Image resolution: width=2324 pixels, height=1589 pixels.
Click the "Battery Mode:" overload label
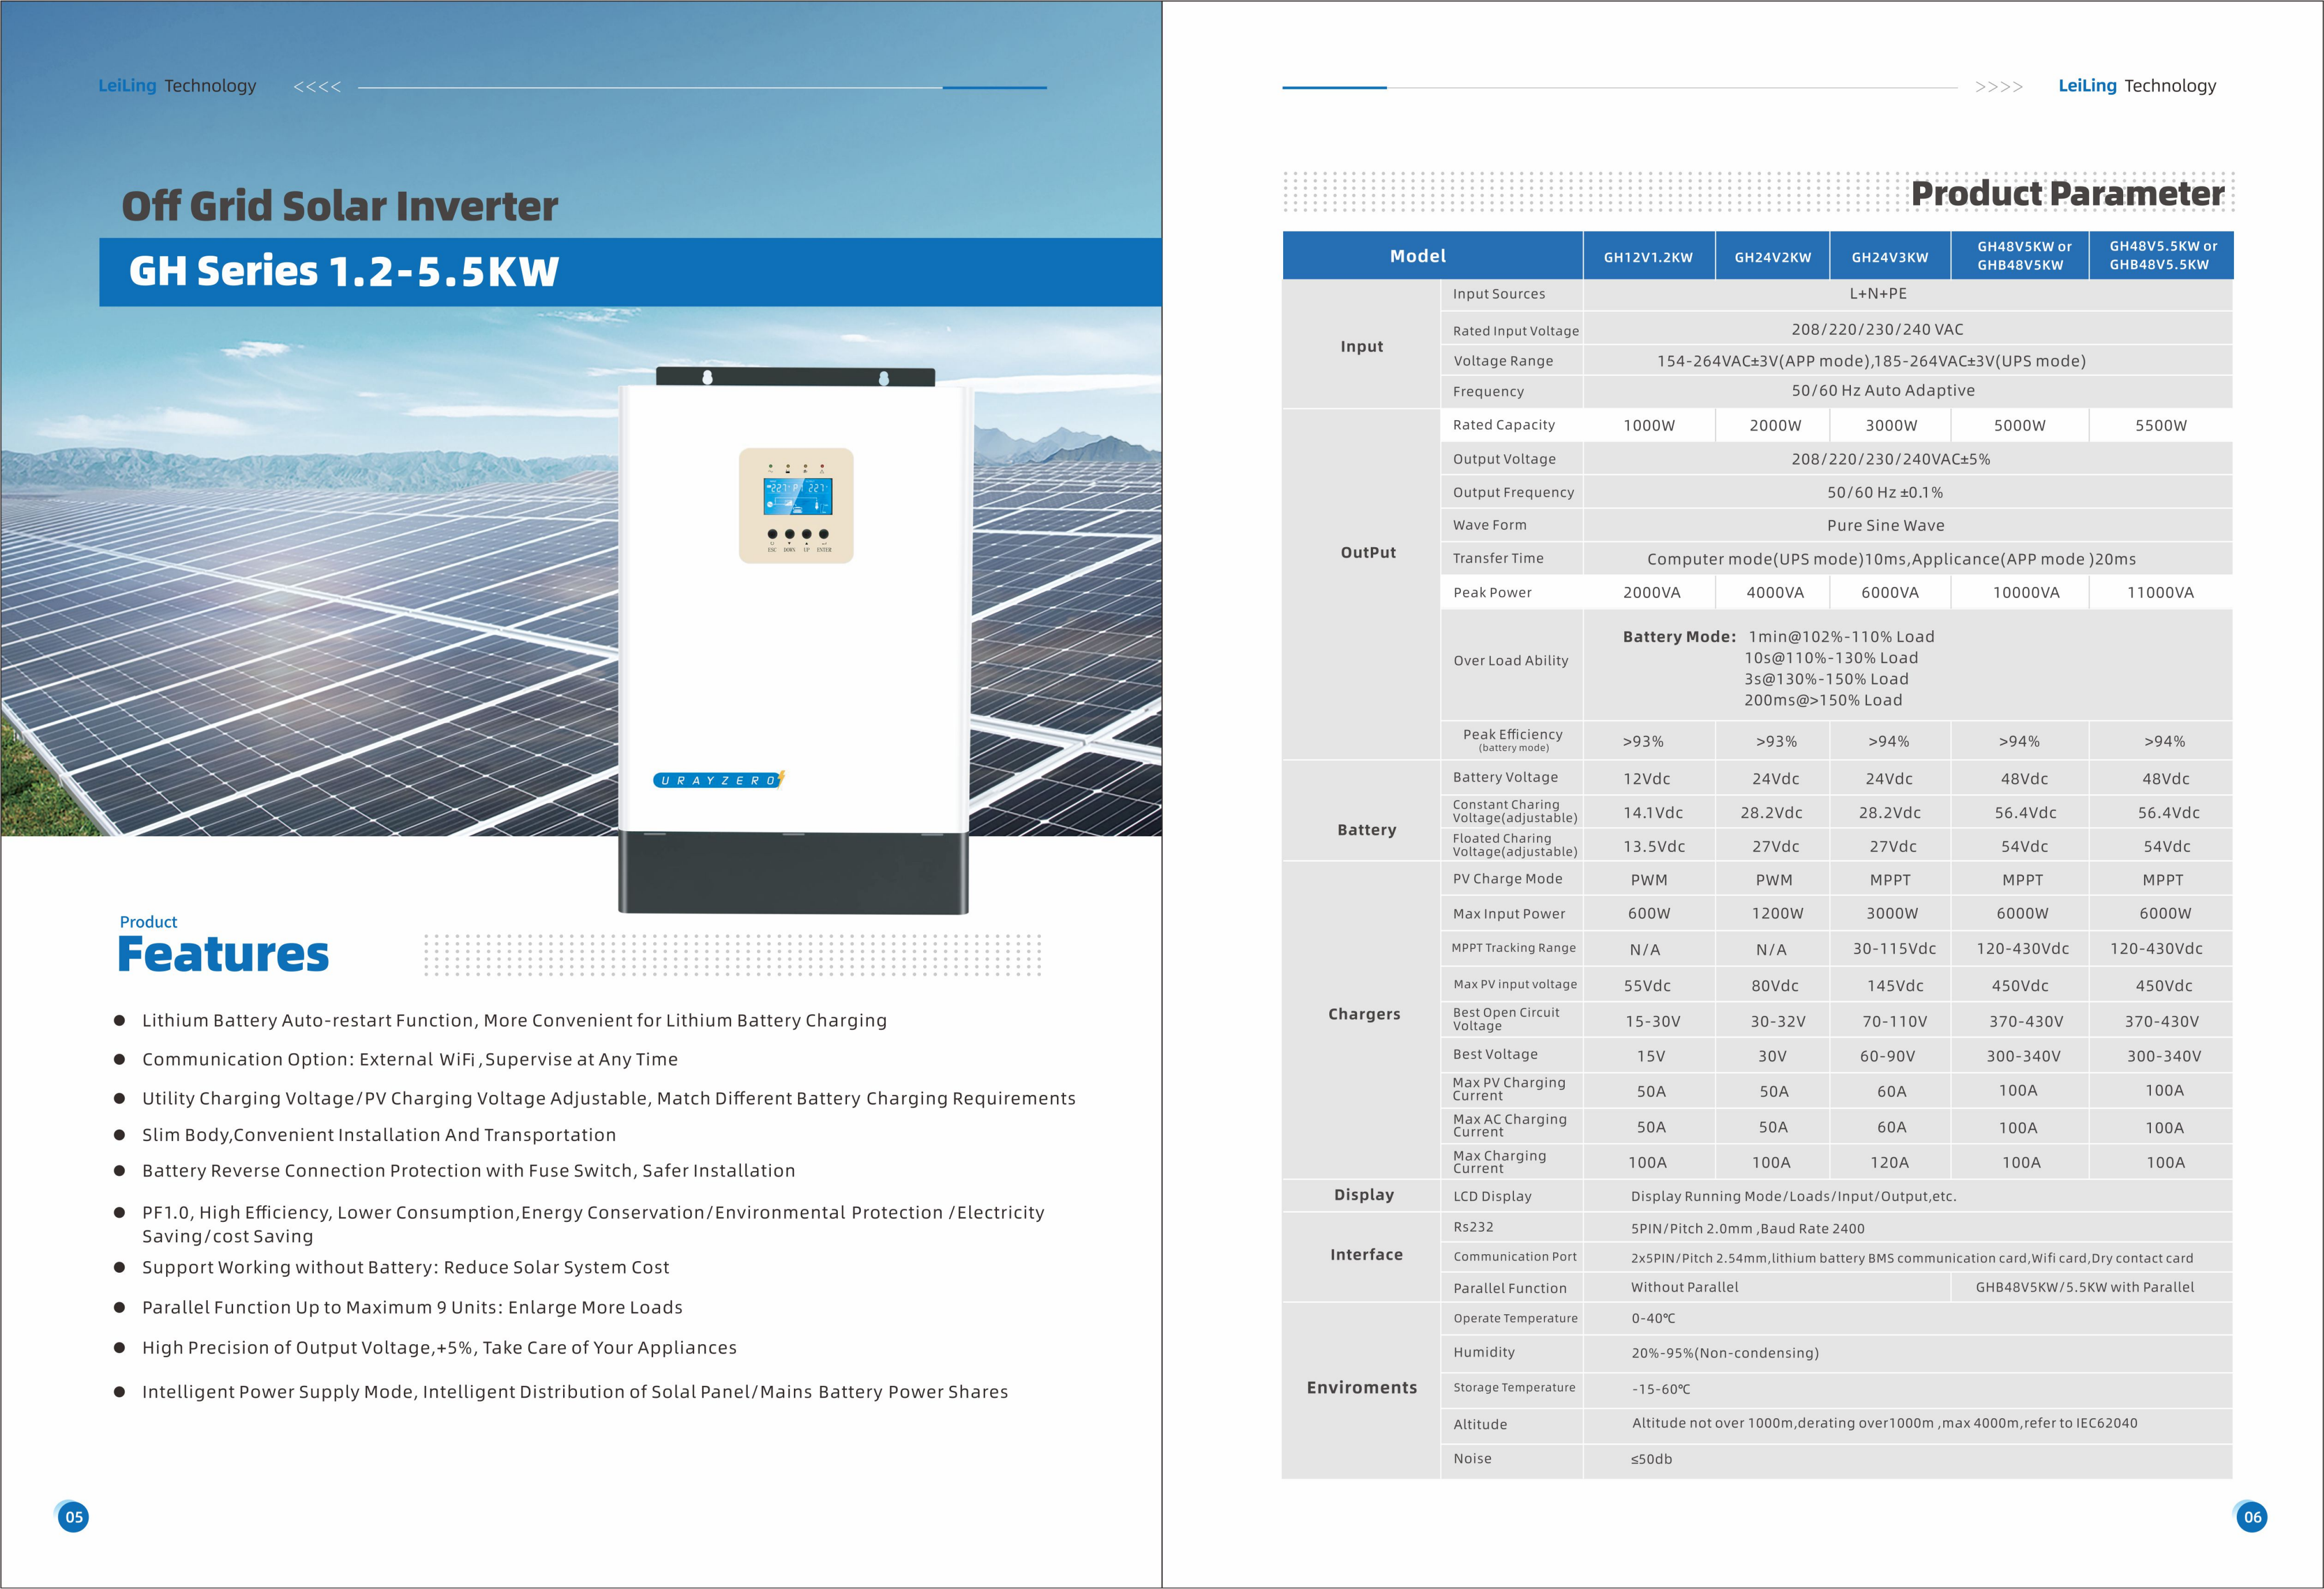pos(1679,637)
